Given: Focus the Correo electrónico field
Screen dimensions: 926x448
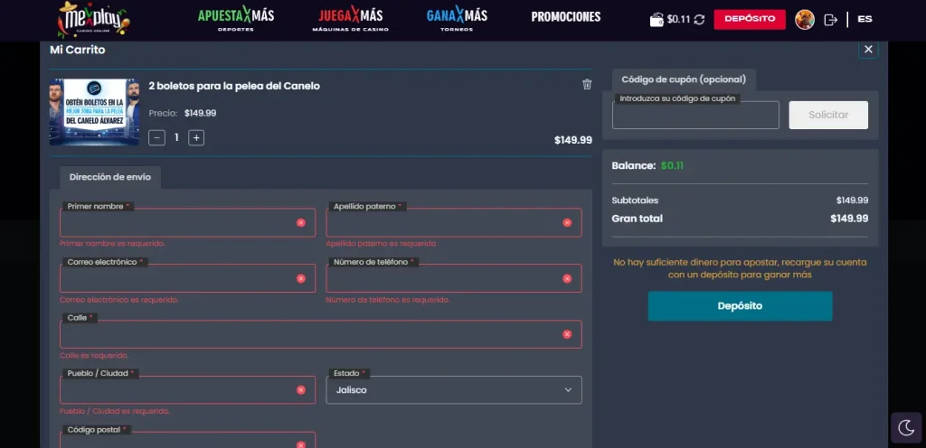Looking at the screenshot, I should 187,278.
